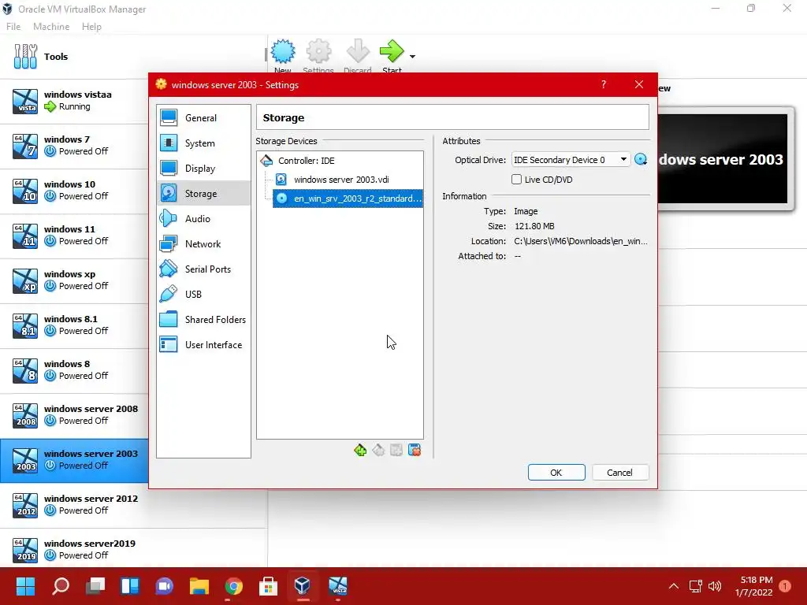Click the choose optical disk file icon
807x605 pixels.
click(x=641, y=160)
